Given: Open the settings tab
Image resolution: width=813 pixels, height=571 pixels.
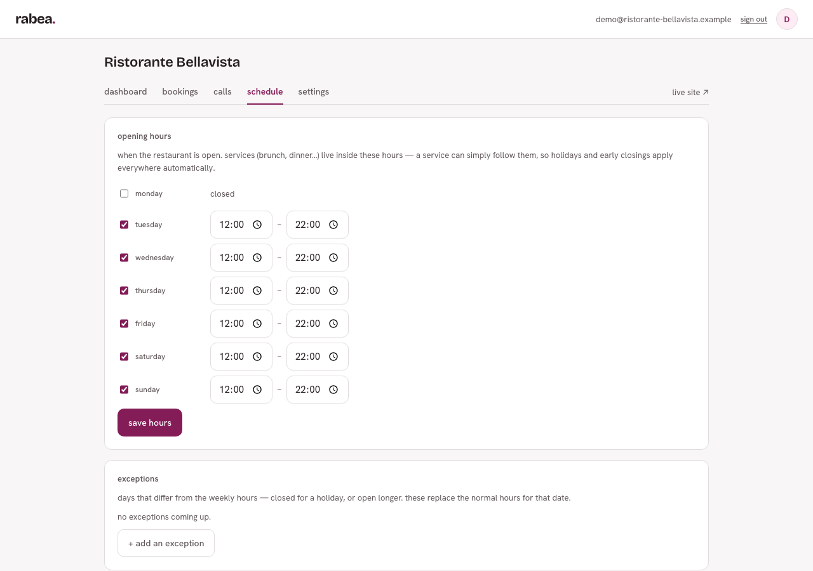Looking at the screenshot, I should pyautogui.click(x=314, y=91).
